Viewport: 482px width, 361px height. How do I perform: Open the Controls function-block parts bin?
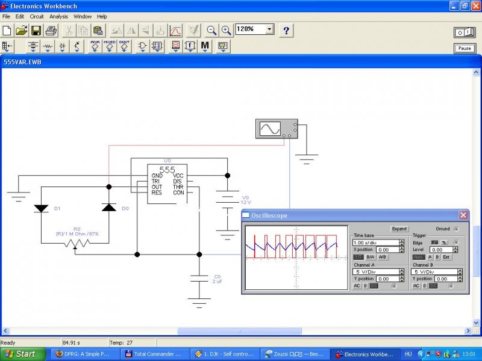(190, 46)
